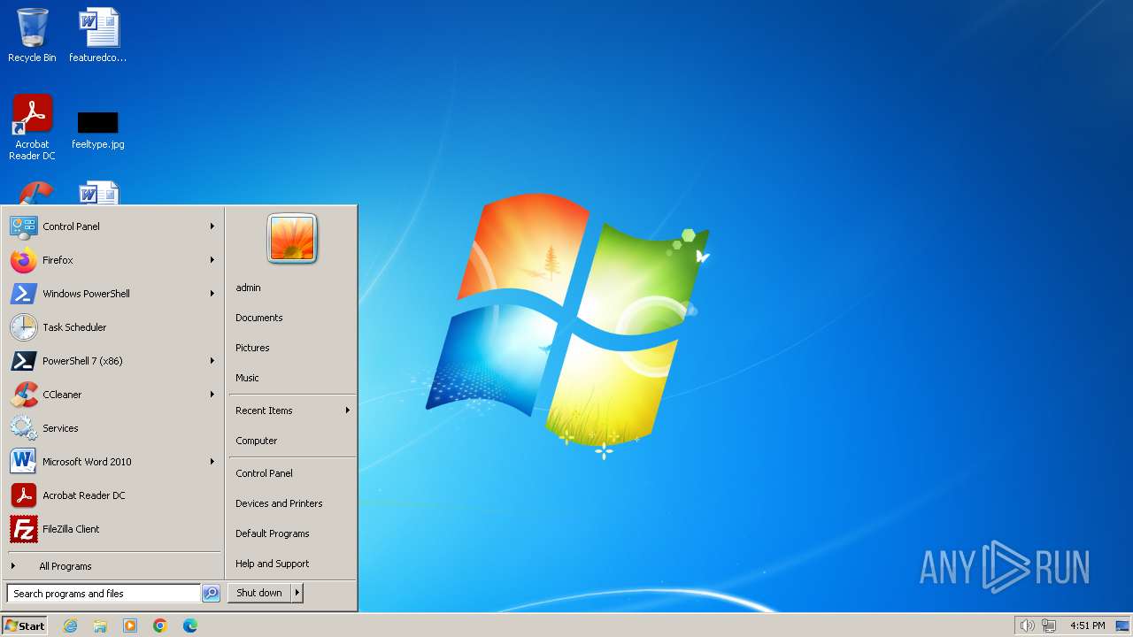This screenshot has height=637, width=1133.
Task: Select the Acrobat Reader DC desktop shortcut
Action: [x=32, y=127]
